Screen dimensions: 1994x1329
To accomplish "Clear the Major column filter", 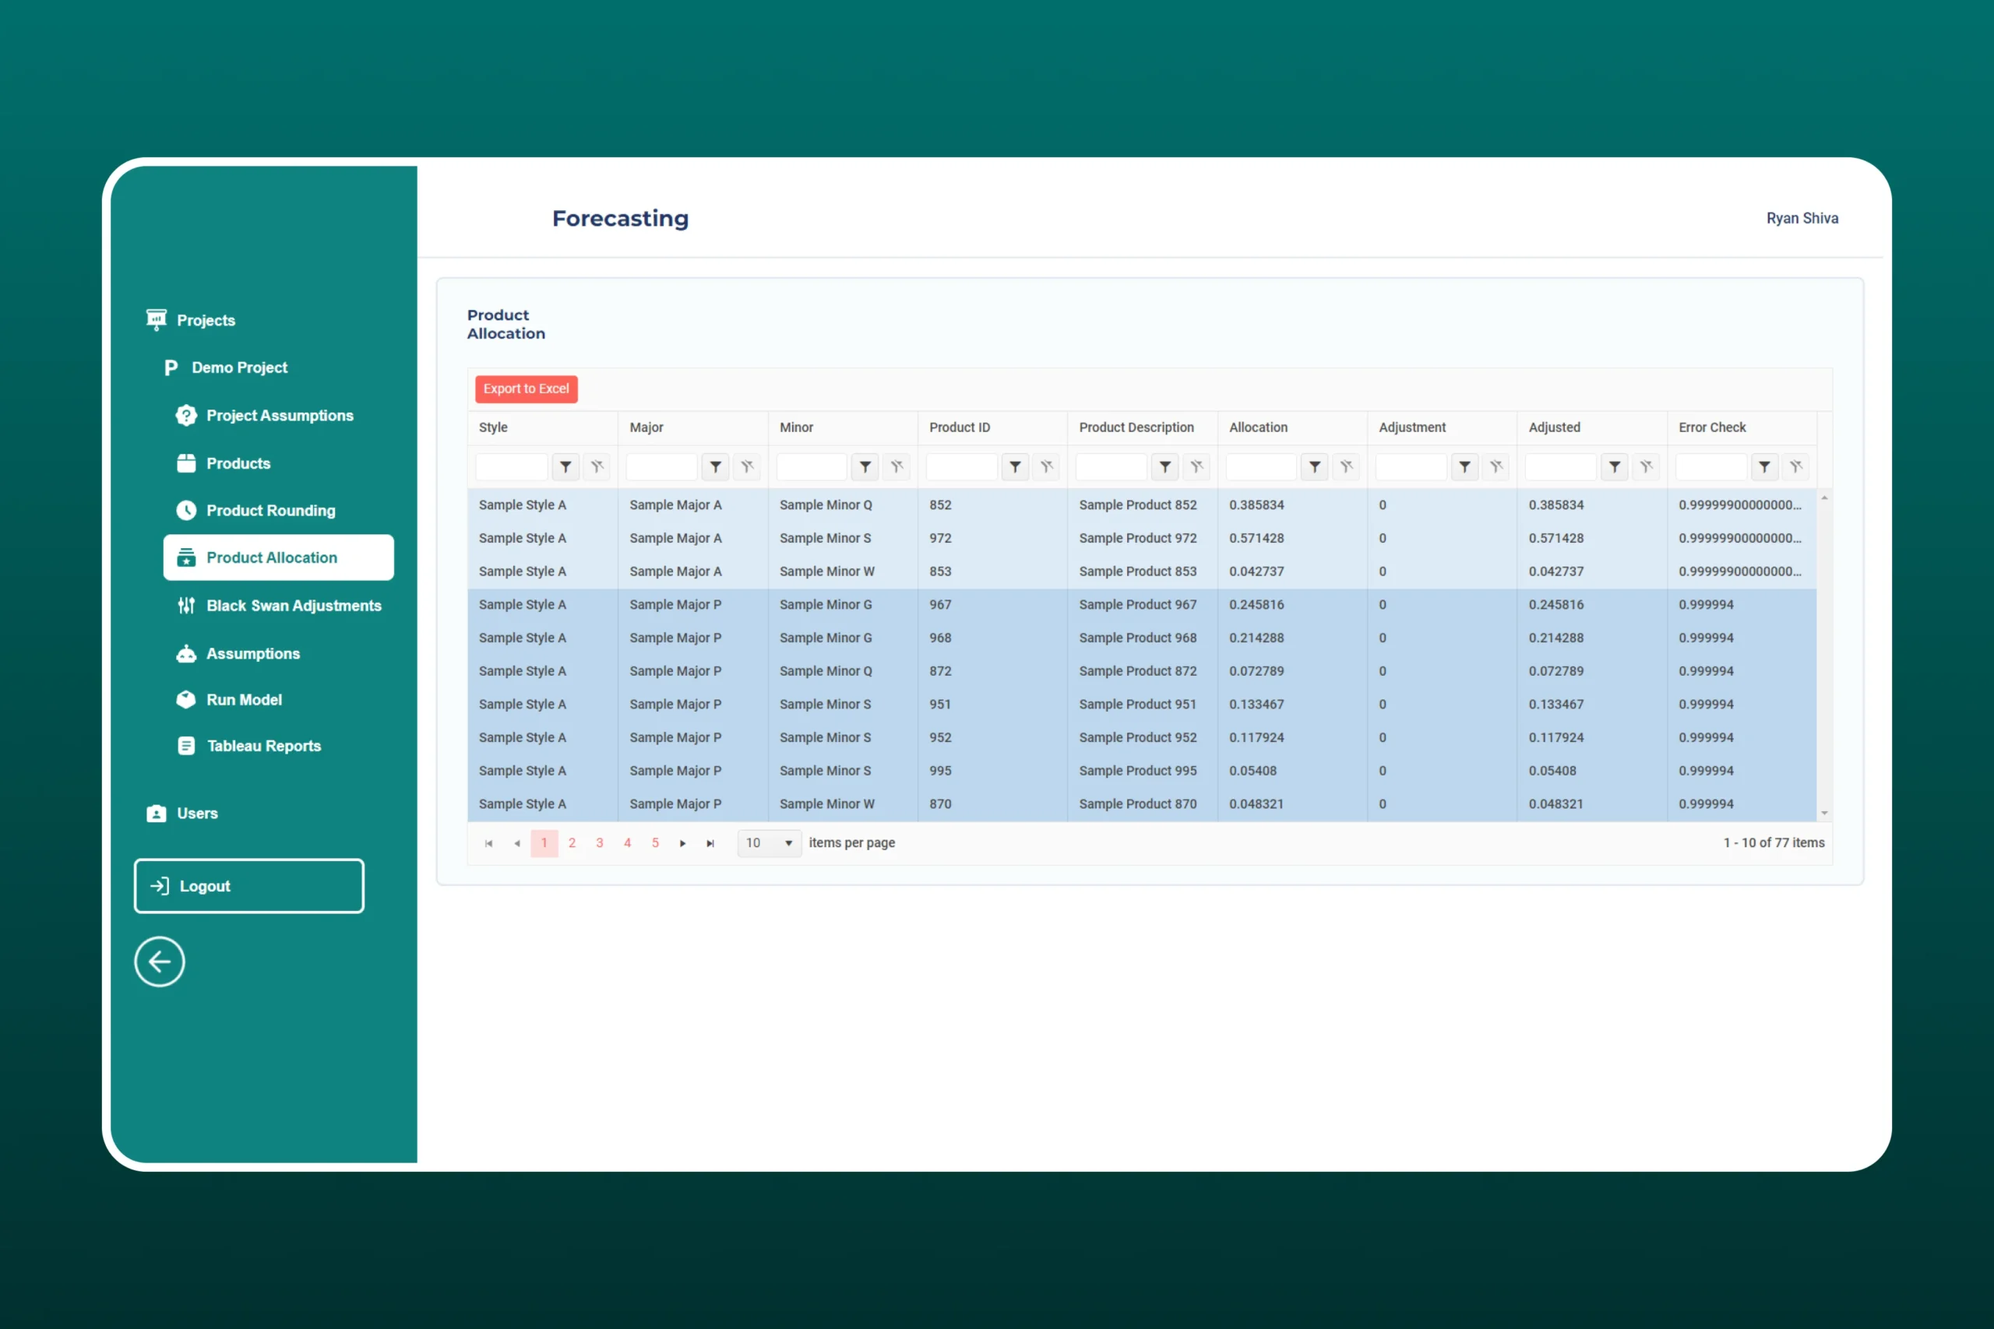I will 747,467.
